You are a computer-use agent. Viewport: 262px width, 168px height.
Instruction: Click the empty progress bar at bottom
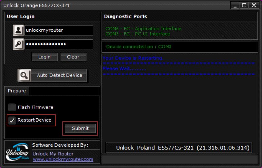180,159
